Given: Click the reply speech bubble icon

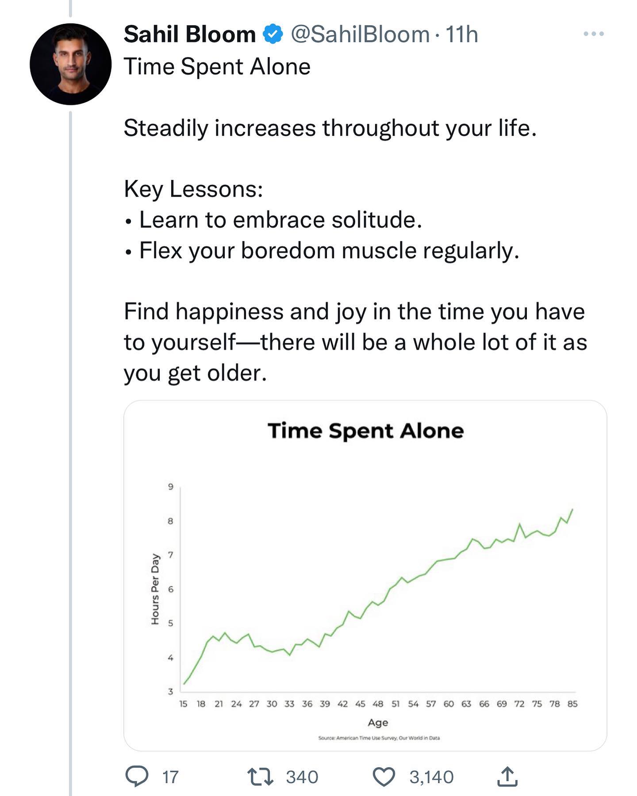Looking at the screenshot, I should [137, 777].
